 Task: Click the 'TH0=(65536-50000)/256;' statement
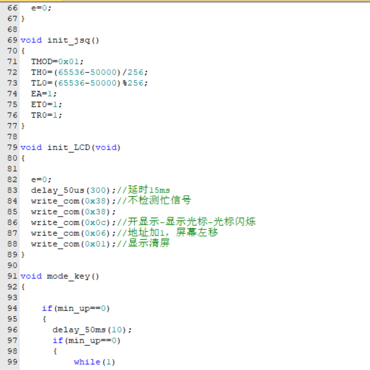89,72
